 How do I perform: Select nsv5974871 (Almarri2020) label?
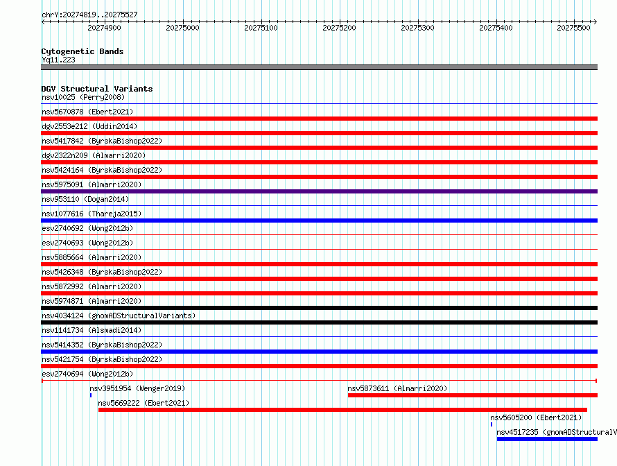(92, 301)
